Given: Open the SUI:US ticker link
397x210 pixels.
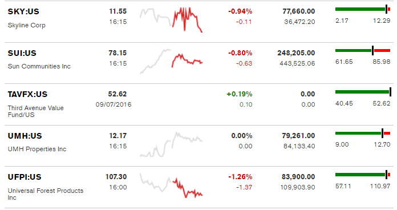Looking at the screenshot, I should [22, 53].
